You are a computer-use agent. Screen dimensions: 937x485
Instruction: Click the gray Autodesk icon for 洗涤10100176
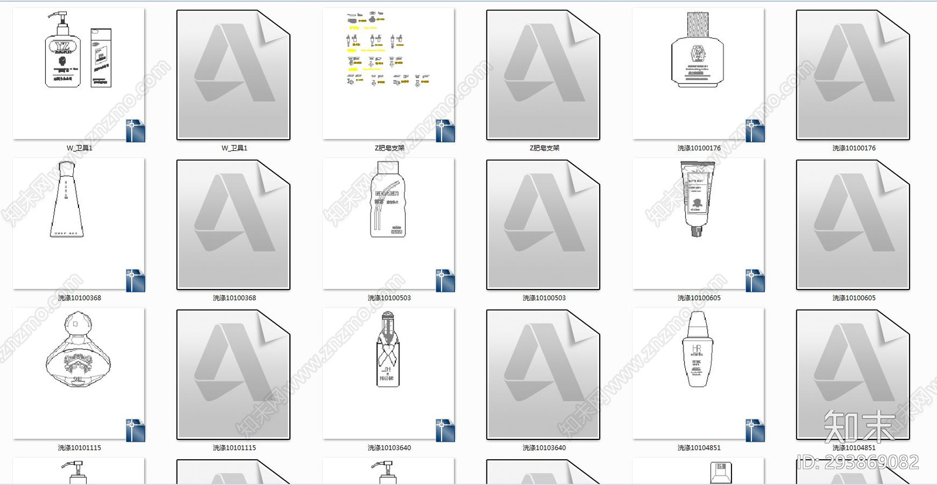click(853, 75)
